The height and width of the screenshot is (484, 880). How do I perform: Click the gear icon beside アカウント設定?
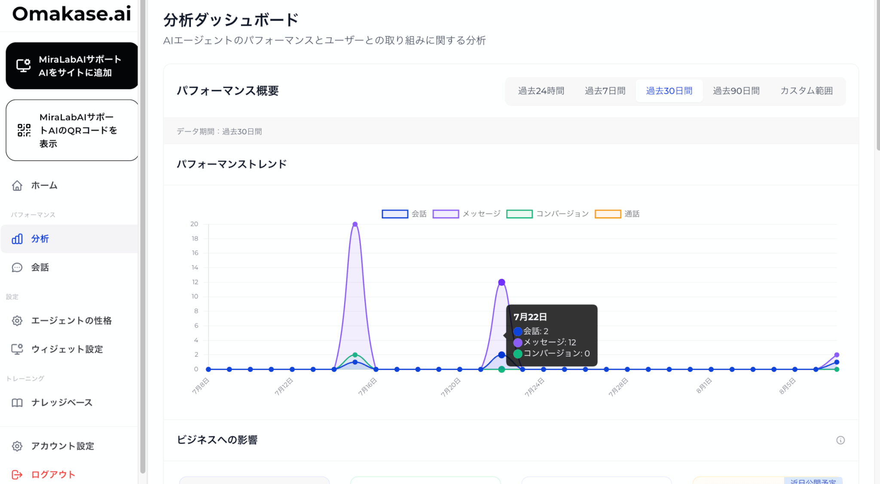17,446
